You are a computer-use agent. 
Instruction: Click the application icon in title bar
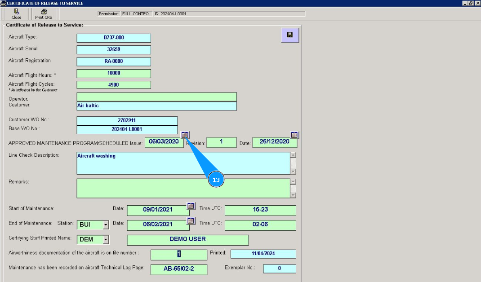(3, 3)
